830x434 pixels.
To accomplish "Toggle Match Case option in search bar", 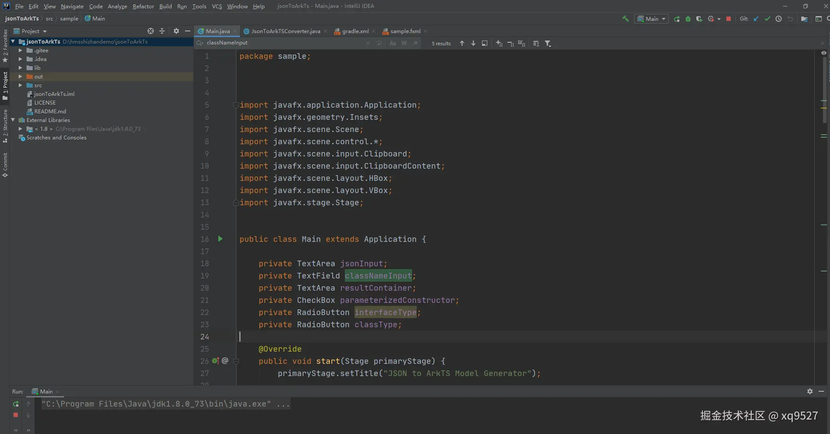I will coord(393,43).
